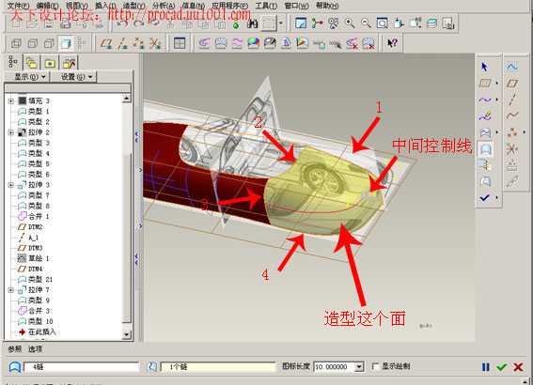The width and height of the screenshot is (533, 385).
Task: Toggle the model tree view tab icon
Action: [x=13, y=62]
